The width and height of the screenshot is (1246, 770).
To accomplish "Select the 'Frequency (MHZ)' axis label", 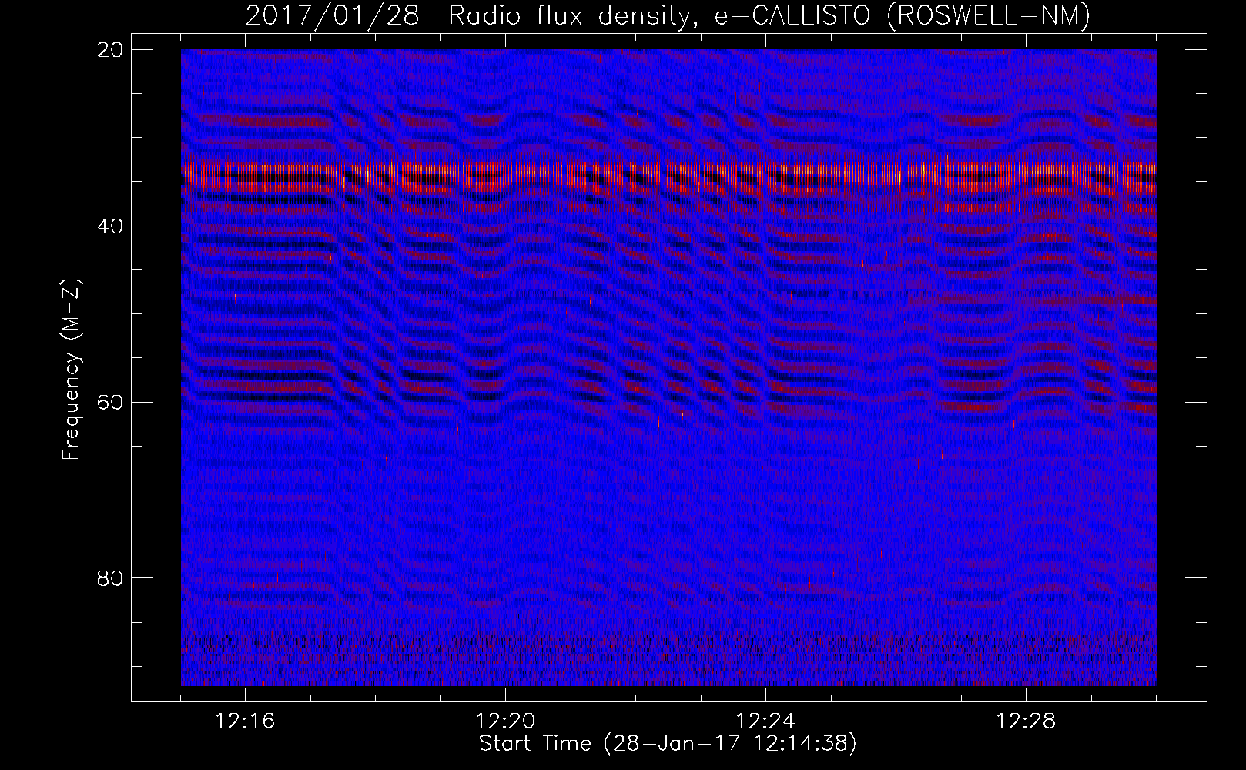I will (x=71, y=370).
